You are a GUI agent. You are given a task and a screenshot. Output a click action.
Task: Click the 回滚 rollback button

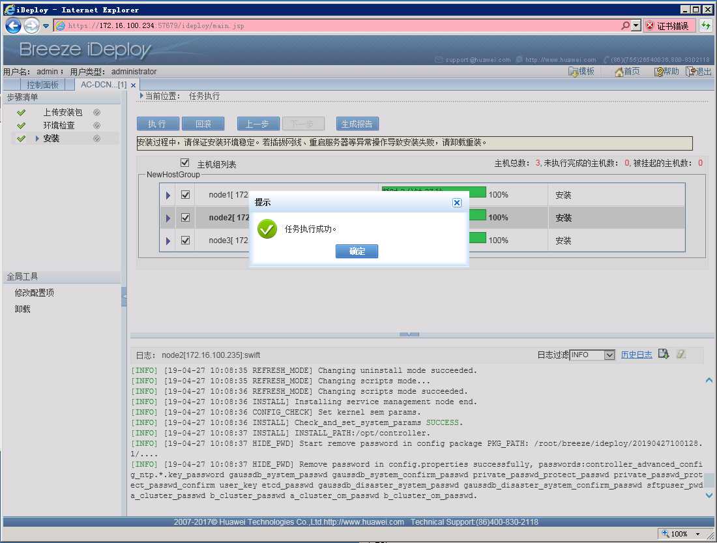pos(203,124)
